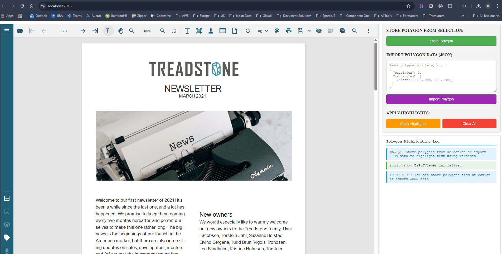Open the thumbnails panel in sidebar
This screenshot has width=502, height=254.
pos(7,198)
